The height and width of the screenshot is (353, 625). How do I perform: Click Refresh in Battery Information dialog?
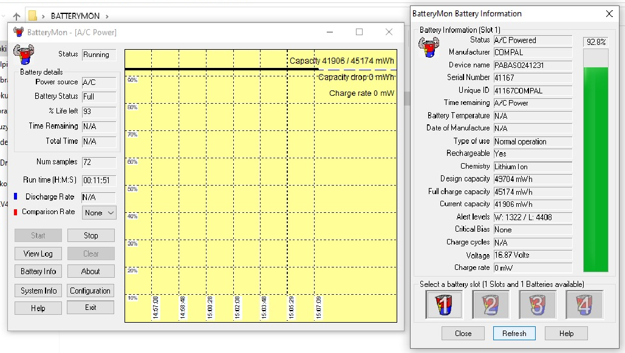(514, 334)
